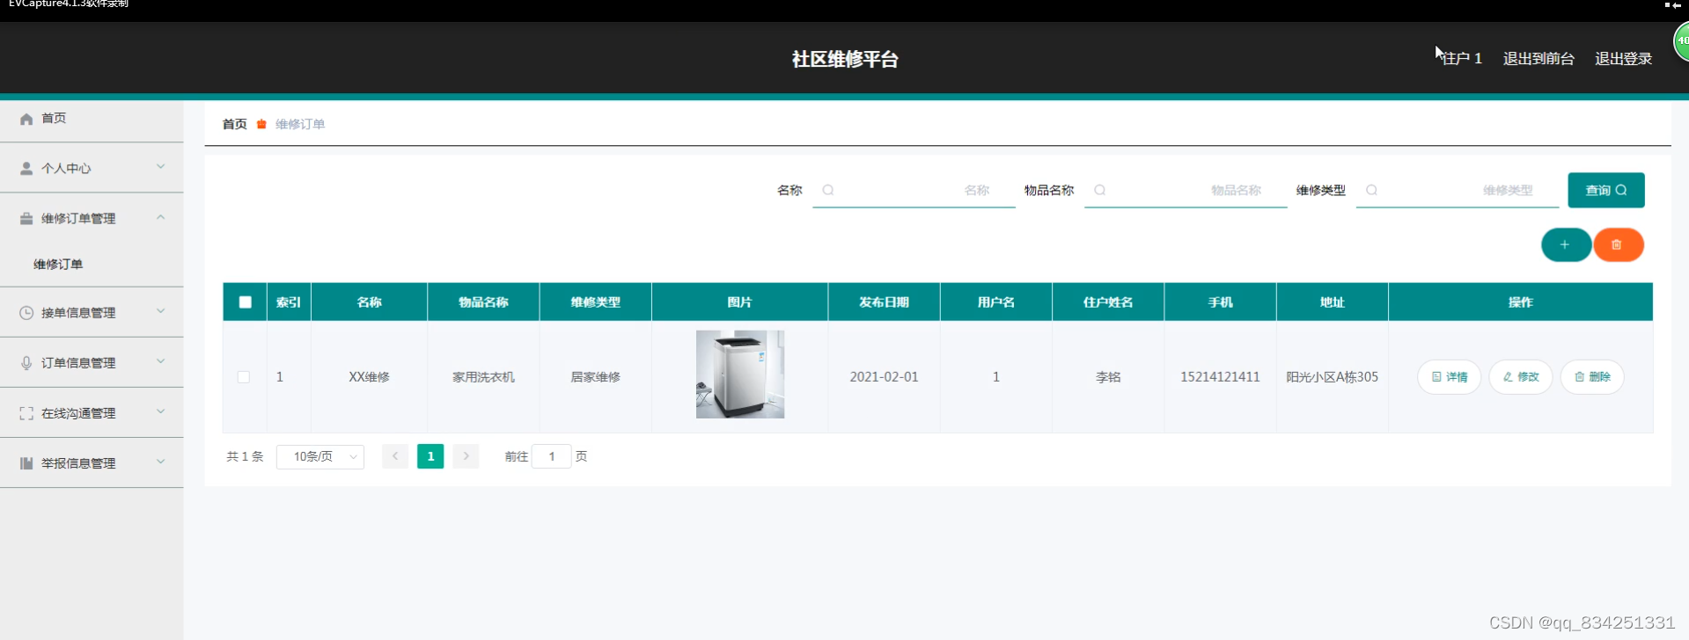Click the 发布日期 column header
The width and height of the screenshot is (1689, 640).
tap(884, 302)
